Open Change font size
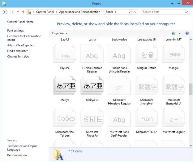This screenshot has height=162, width=193. coord(18,57)
